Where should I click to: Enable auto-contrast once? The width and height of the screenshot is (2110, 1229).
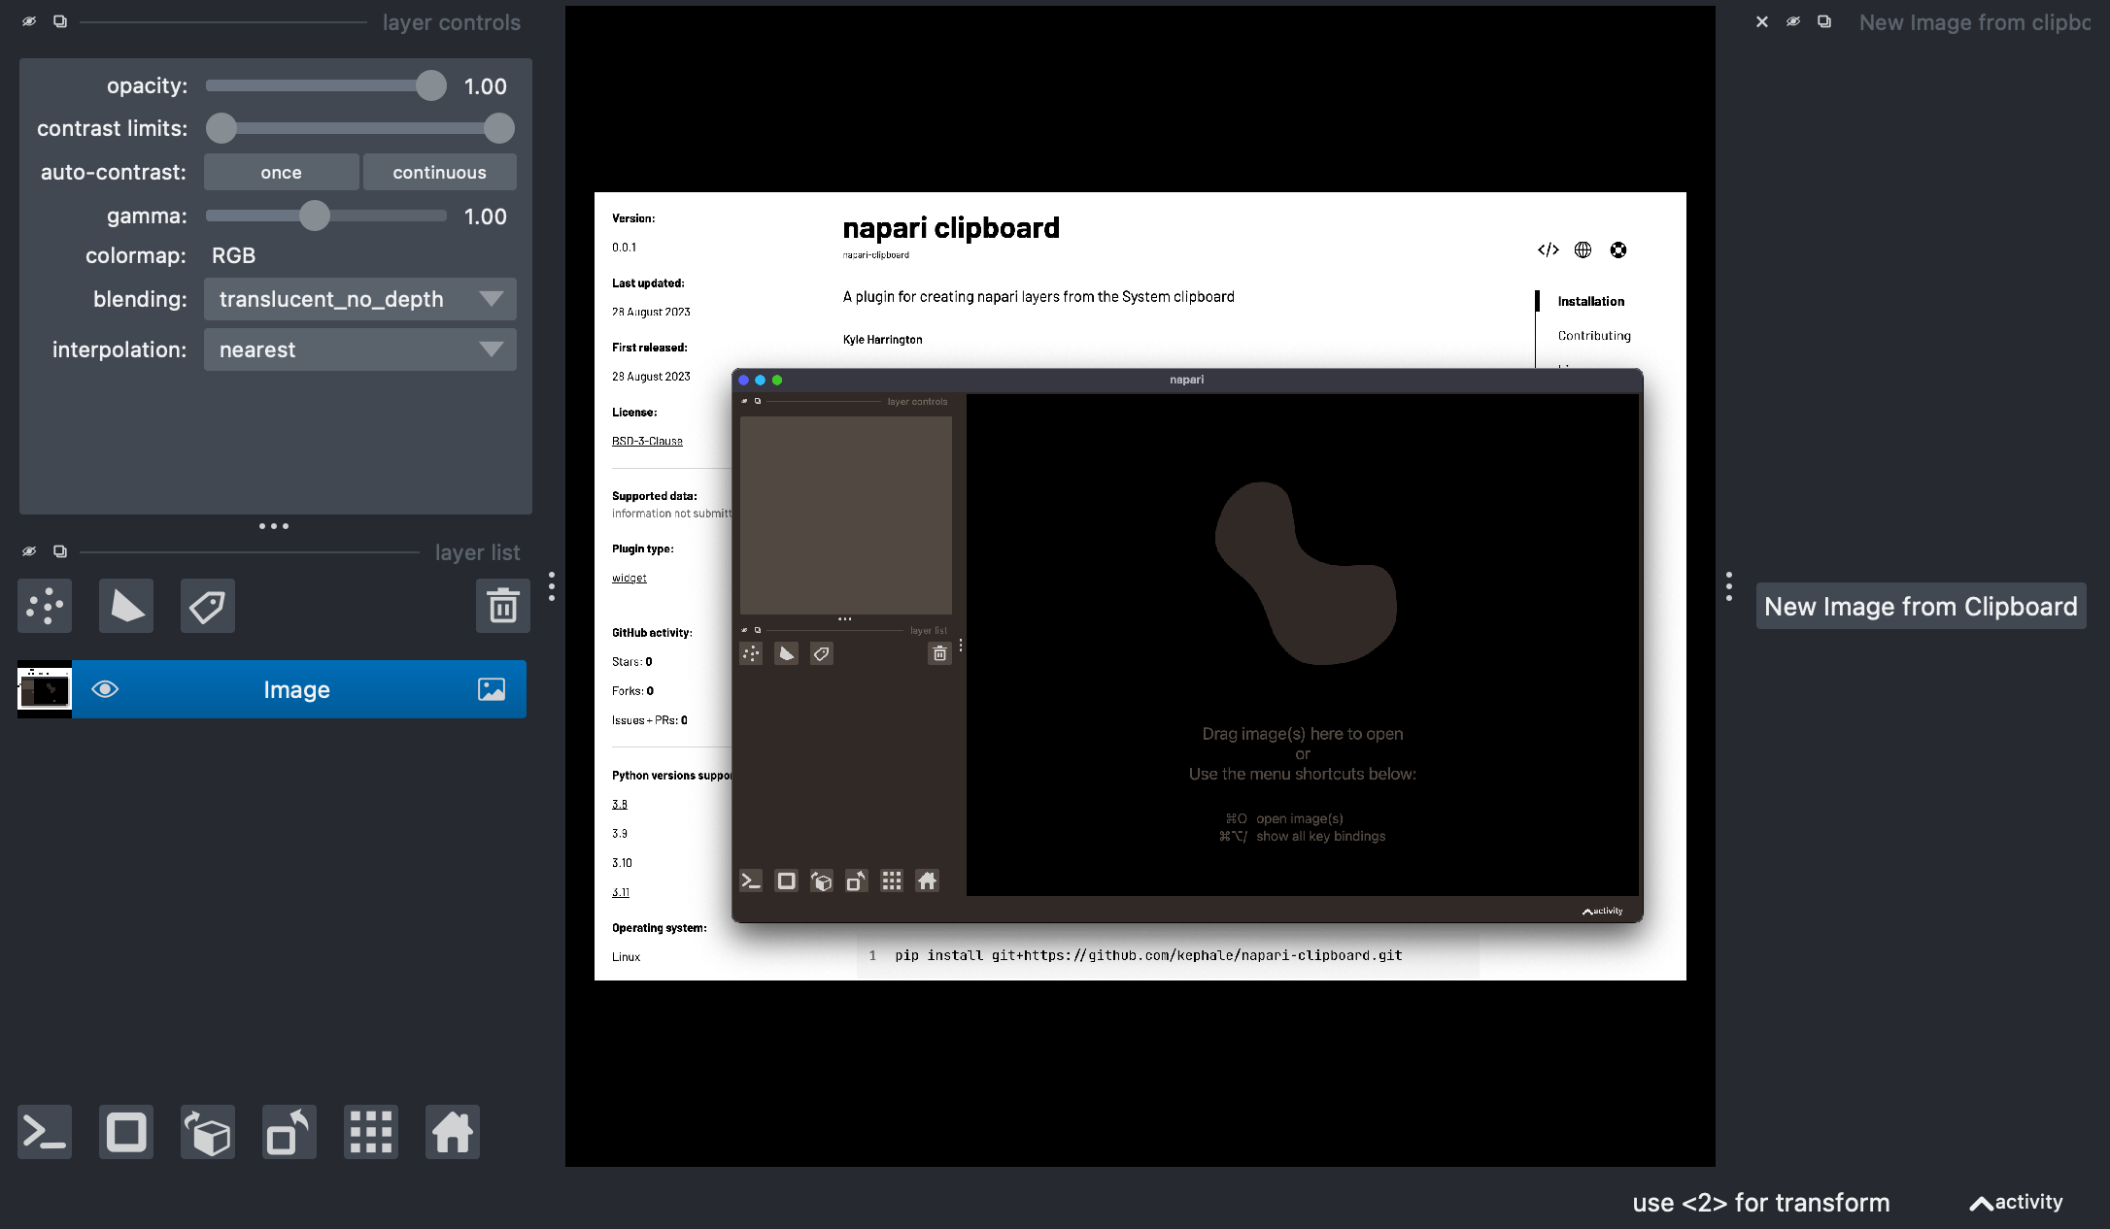[280, 171]
